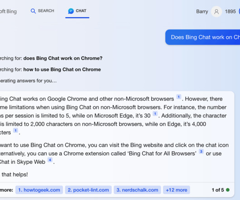Open the nerdschalk.com source link
The width and height of the screenshot is (240, 200).
(x=137, y=190)
